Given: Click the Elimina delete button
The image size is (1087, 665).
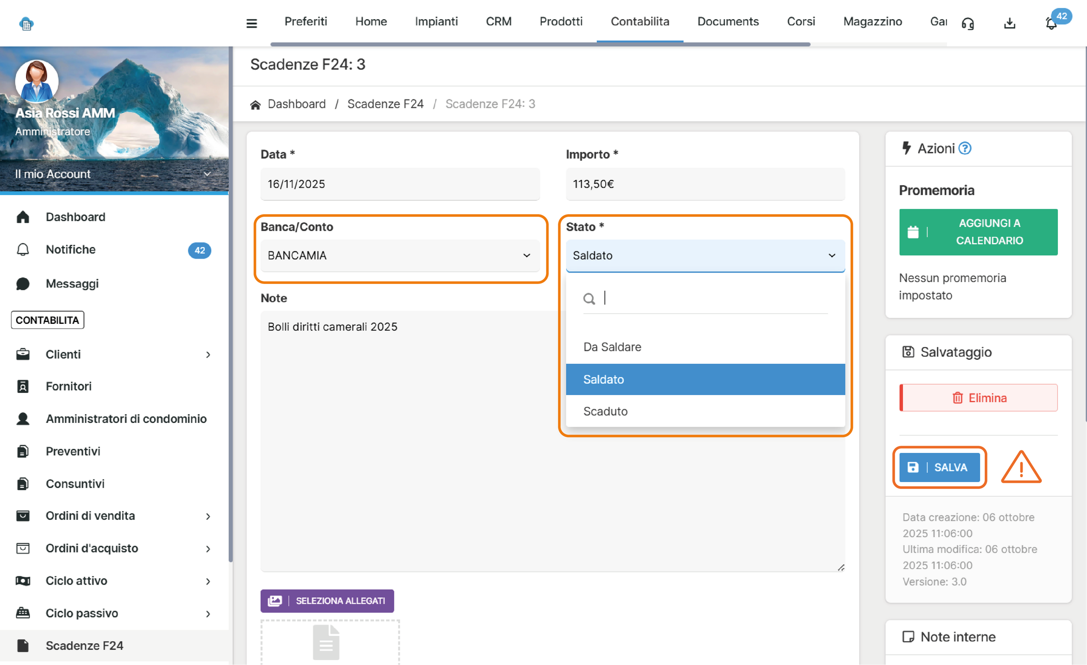Looking at the screenshot, I should tap(978, 398).
